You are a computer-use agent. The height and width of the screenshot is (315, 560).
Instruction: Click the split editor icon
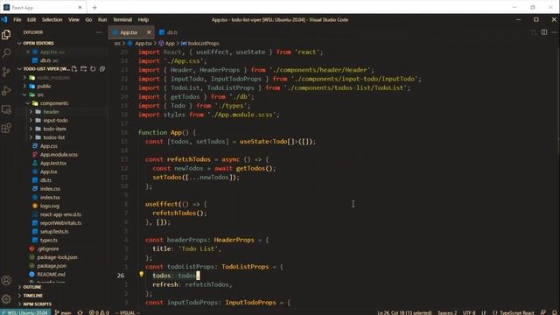pos(544,32)
